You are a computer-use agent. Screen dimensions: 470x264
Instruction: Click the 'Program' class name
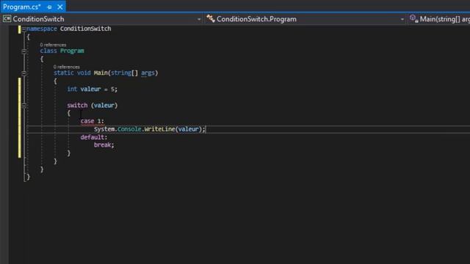[72, 51]
